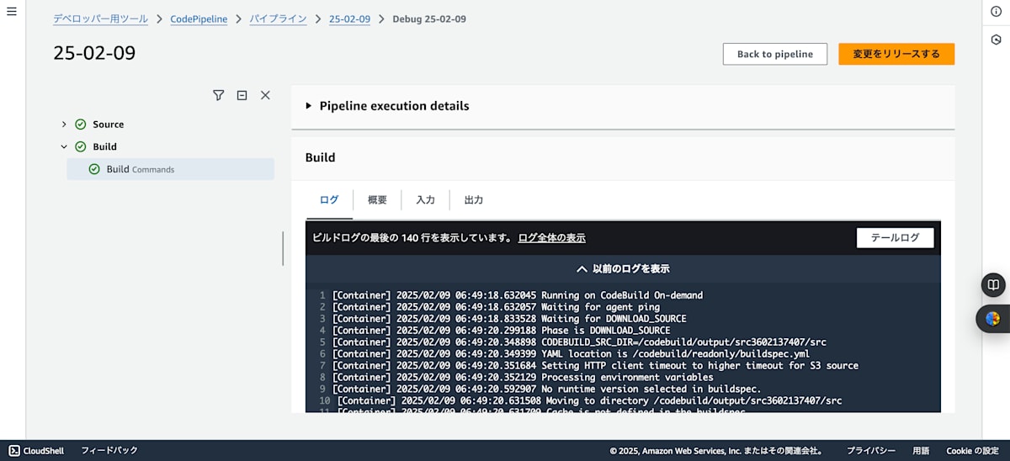The height and width of the screenshot is (461, 1010).
Task: Click the 変更をリリースする button
Action: pyautogui.click(x=896, y=54)
